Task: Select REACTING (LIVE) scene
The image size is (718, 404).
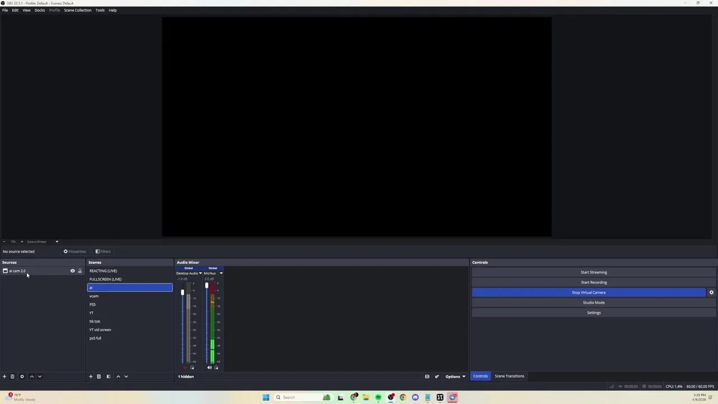Action: click(130, 271)
